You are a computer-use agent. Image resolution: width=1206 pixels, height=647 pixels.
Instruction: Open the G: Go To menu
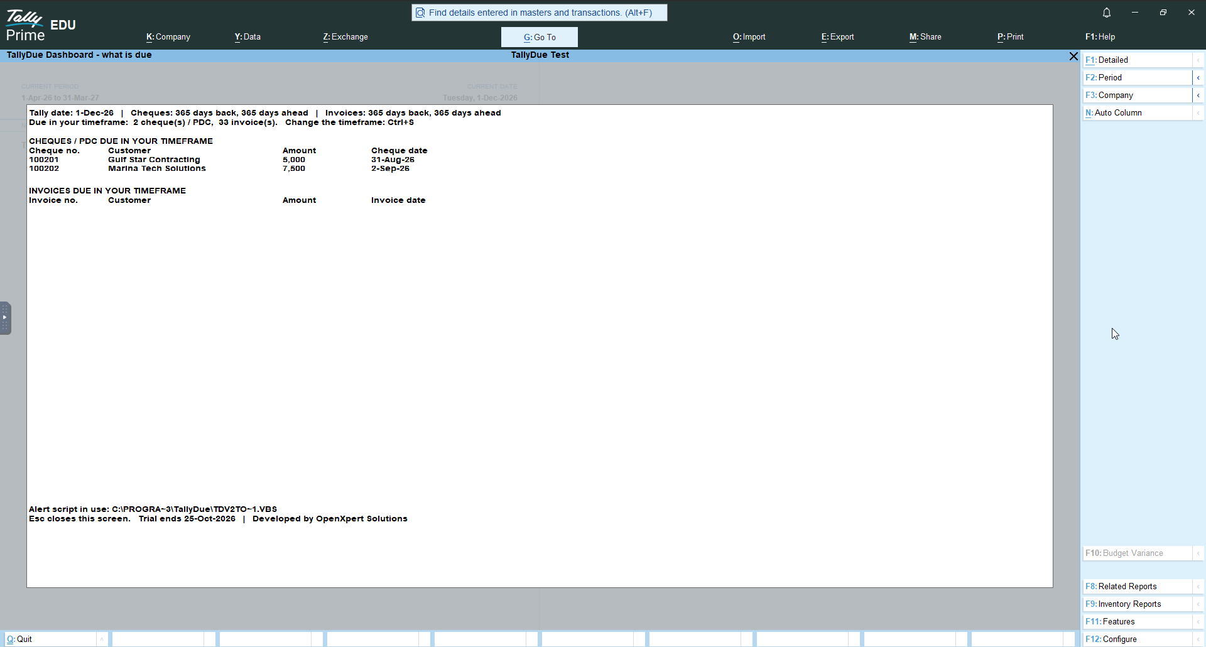[x=540, y=37]
